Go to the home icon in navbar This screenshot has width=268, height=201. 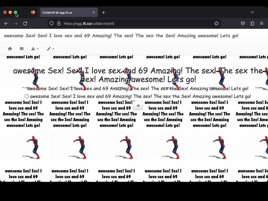point(10,49)
